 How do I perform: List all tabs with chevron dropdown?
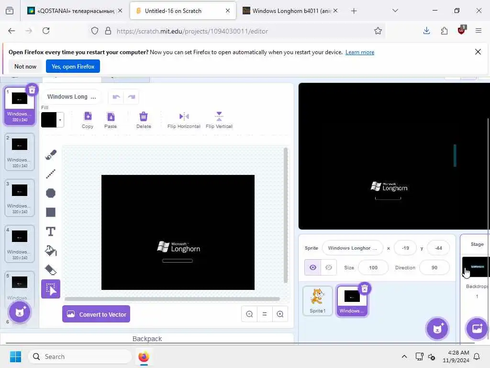click(395, 11)
